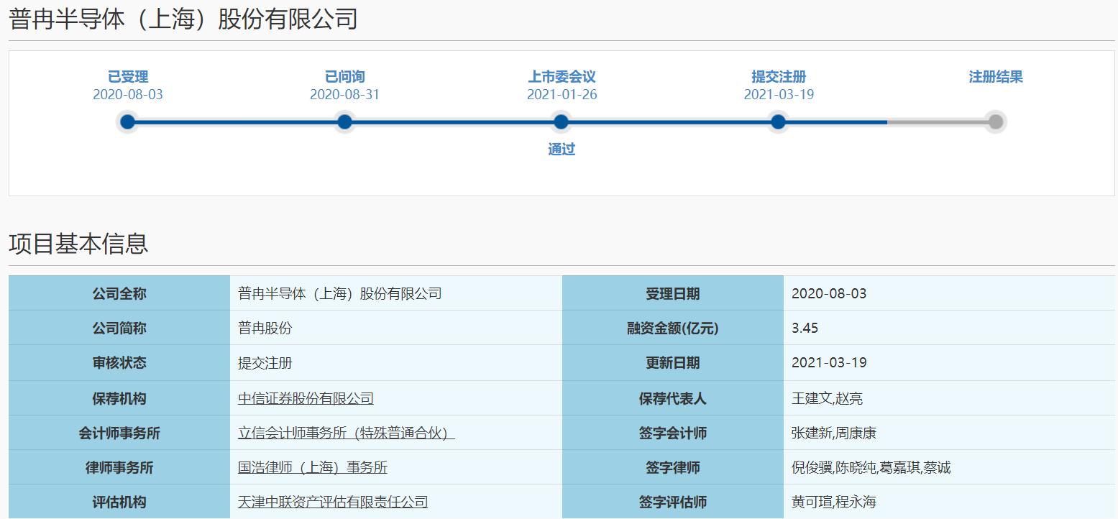
Task: Click the 普冉股份 company short name cell
Action: [265, 329]
